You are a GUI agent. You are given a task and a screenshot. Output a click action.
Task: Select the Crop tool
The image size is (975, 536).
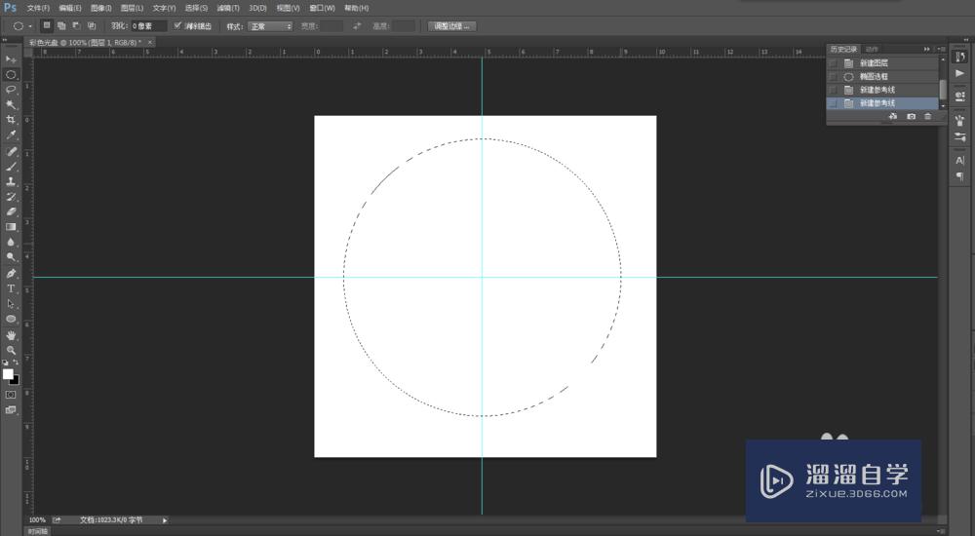point(12,119)
